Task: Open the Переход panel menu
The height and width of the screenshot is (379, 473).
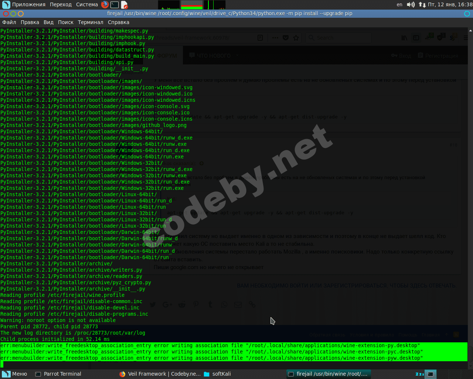Action: click(x=61, y=5)
